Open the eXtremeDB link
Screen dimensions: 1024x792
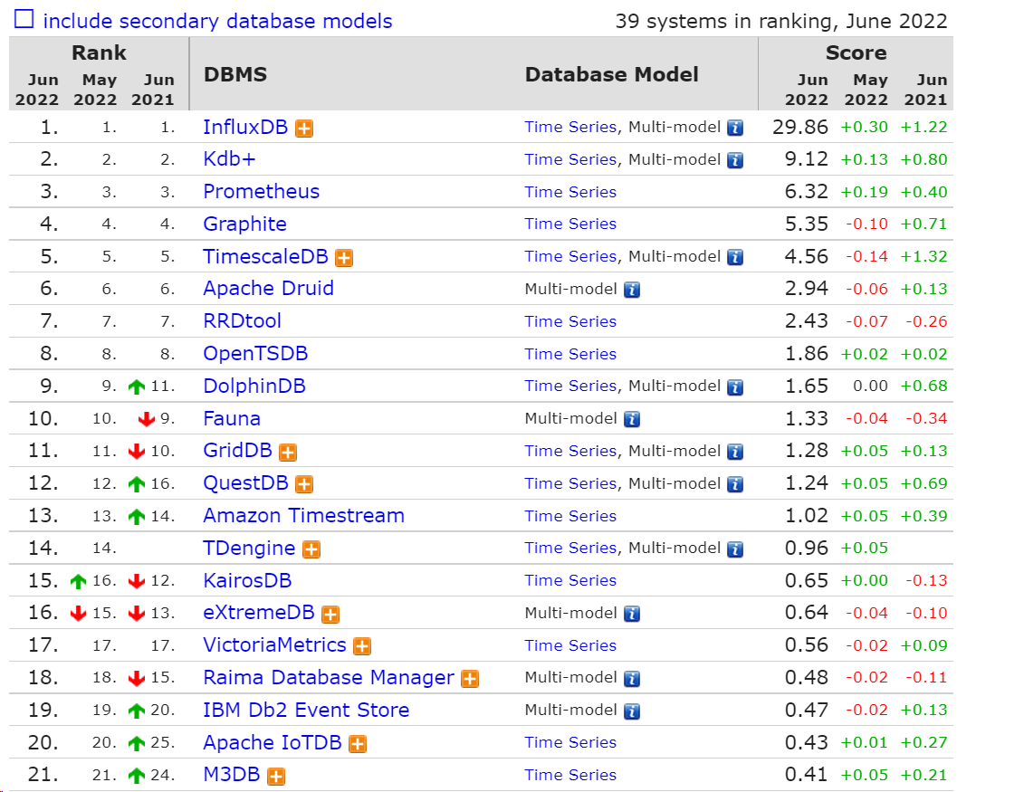click(x=259, y=613)
